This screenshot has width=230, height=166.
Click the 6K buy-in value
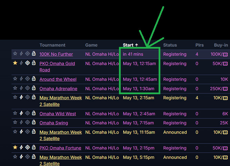tap(225, 114)
